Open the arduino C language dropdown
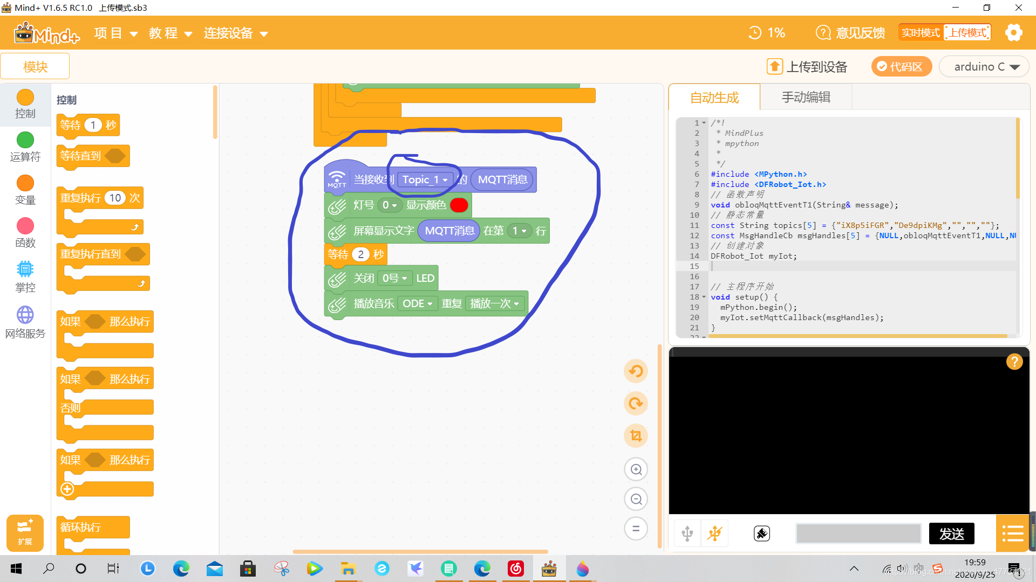This screenshot has width=1036, height=582. [x=984, y=66]
